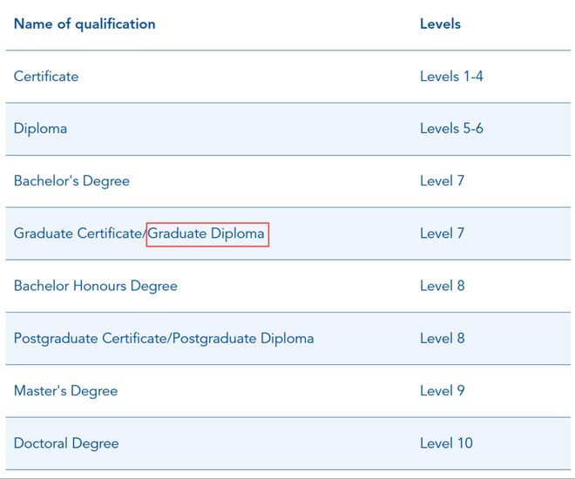Select the Diploma qualification name
Viewport: 575px width, 479px height.
(40, 129)
